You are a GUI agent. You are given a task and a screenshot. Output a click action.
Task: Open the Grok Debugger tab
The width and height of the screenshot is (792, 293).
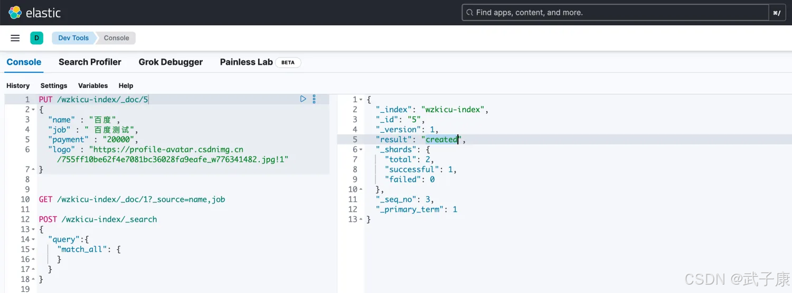(171, 62)
